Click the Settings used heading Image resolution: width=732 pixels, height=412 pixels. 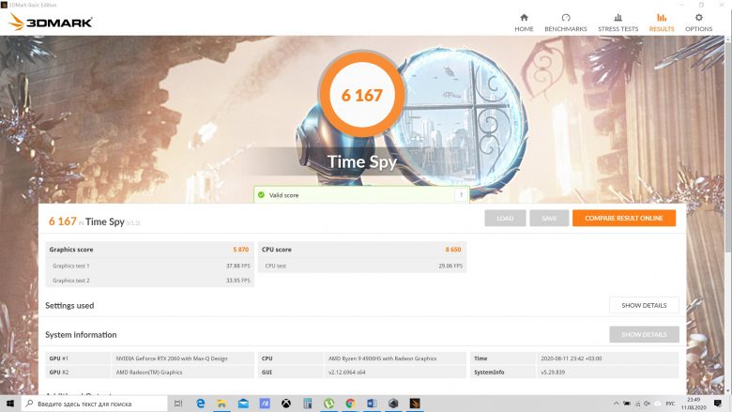pos(69,306)
